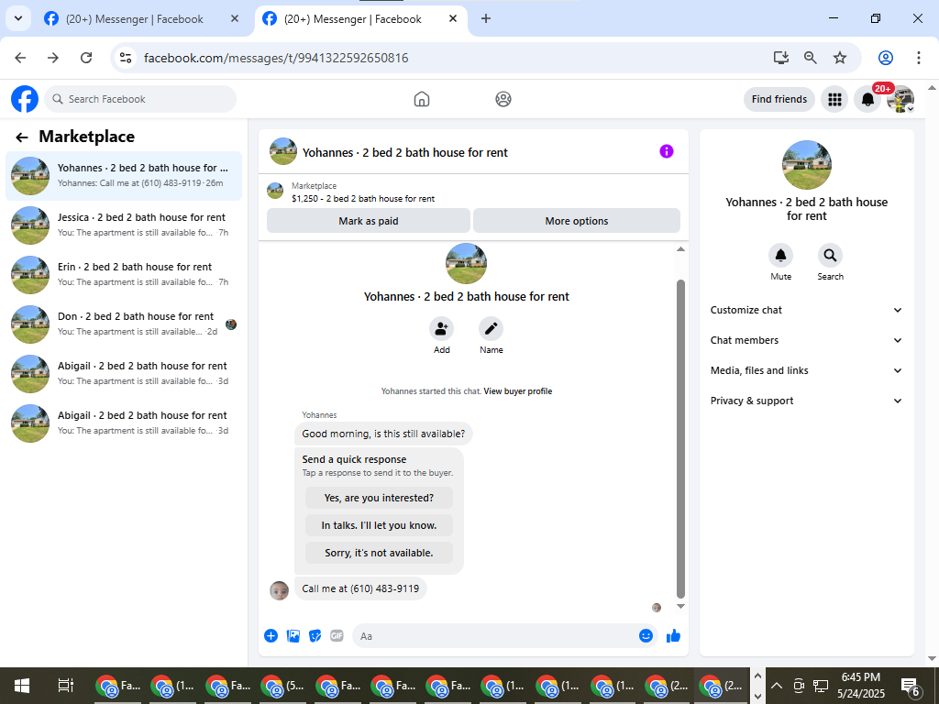Click the message Call me at (610) 483-9119

click(360, 588)
